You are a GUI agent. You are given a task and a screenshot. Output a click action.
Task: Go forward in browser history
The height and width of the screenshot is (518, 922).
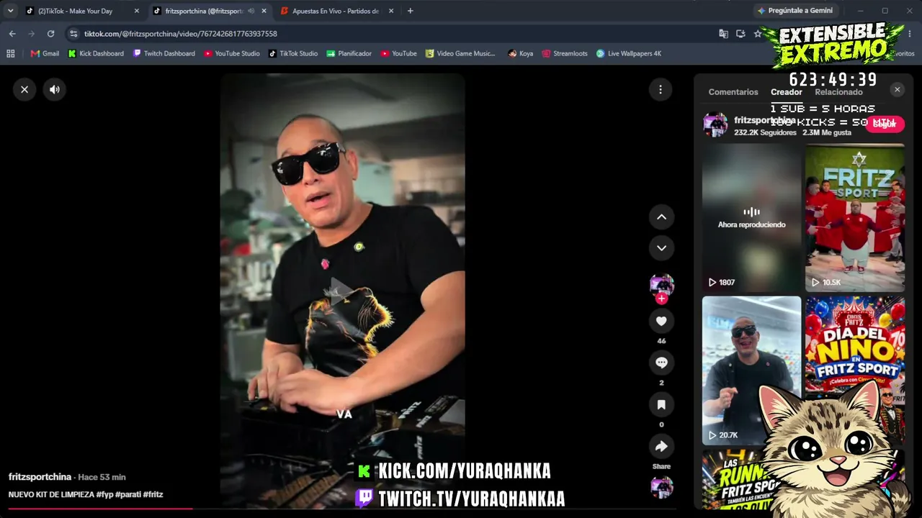click(31, 34)
